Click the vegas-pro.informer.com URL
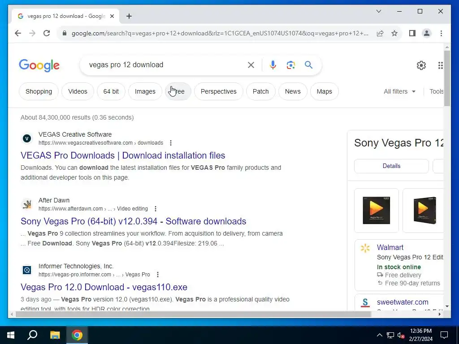459x344 pixels. tap(94, 275)
